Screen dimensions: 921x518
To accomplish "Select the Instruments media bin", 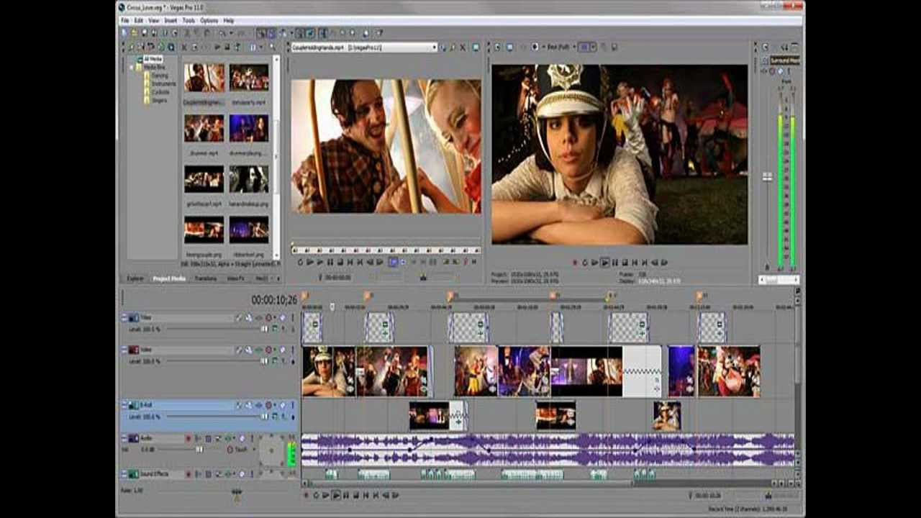I will point(163,83).
